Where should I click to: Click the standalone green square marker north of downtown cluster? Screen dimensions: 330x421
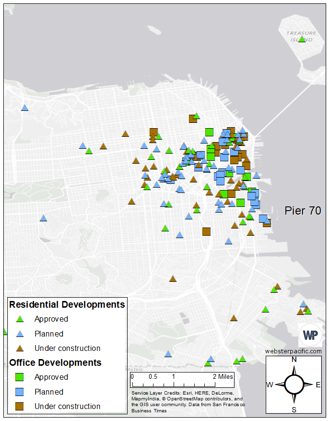click(x=209, y=132)
